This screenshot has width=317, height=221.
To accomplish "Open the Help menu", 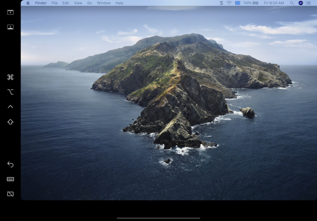I will pos(119,3).
